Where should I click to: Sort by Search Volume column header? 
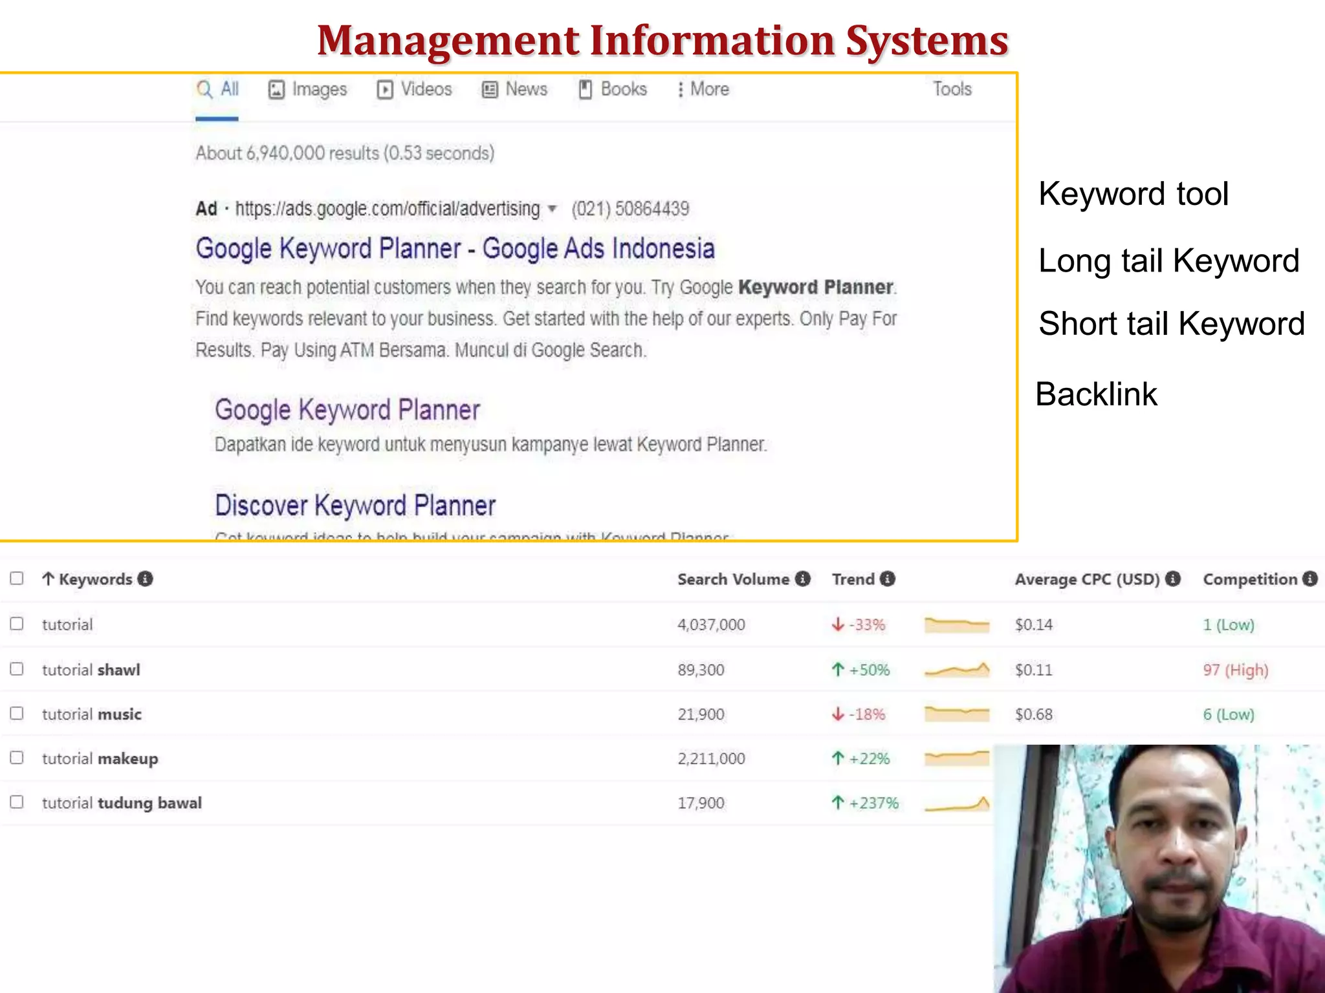coord(733,579)
